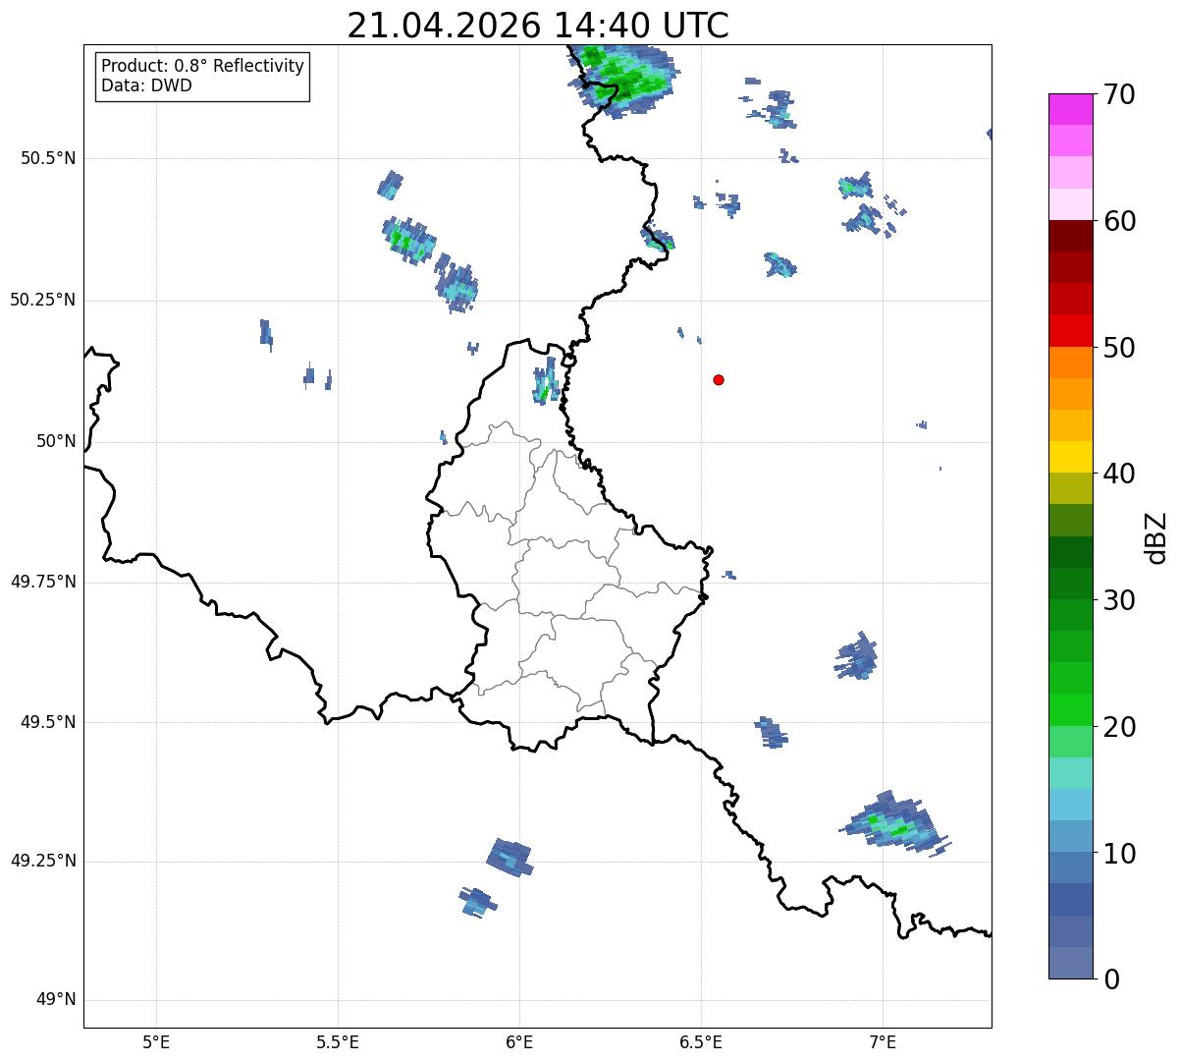Click the 6°E longitude tick label

(519, 1041)
